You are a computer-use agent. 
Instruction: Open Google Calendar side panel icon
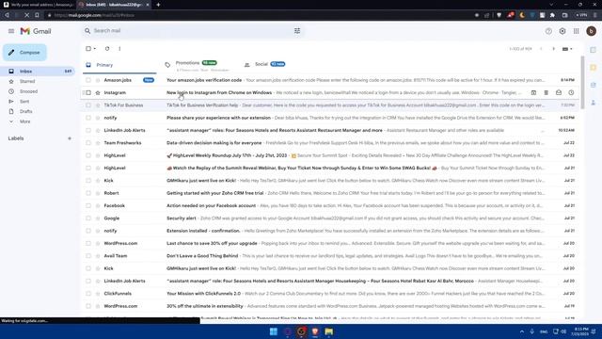(x=594, y=50)
